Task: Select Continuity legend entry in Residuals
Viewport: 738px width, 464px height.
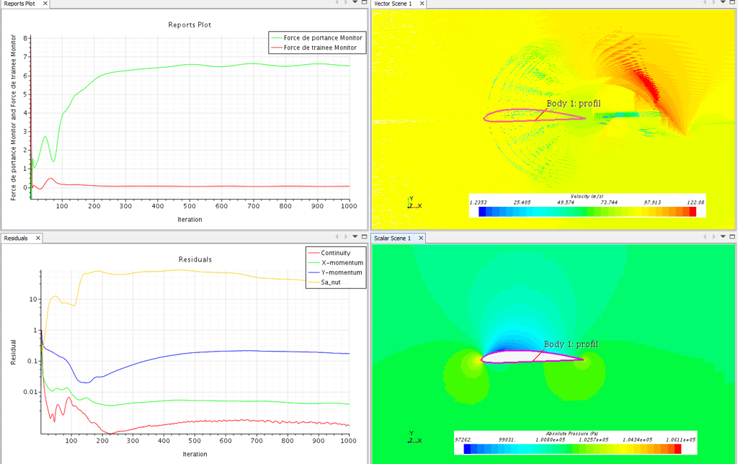Action: point(329,253)
